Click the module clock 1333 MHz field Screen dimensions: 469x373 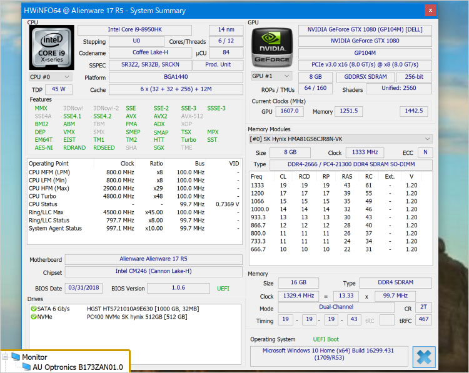point(365,152)
